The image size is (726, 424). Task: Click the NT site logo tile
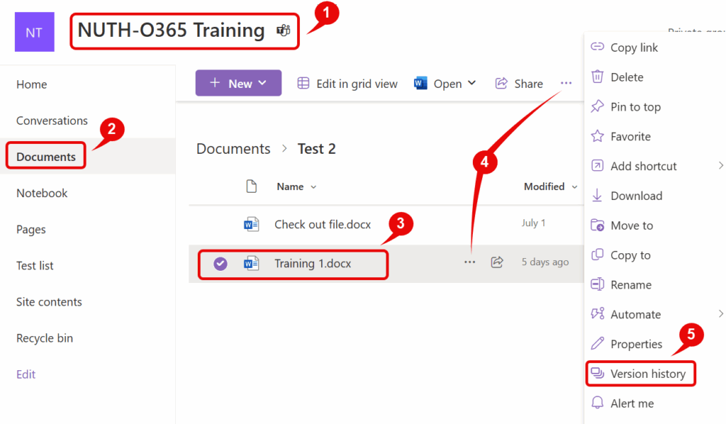(x=34, y=32)
